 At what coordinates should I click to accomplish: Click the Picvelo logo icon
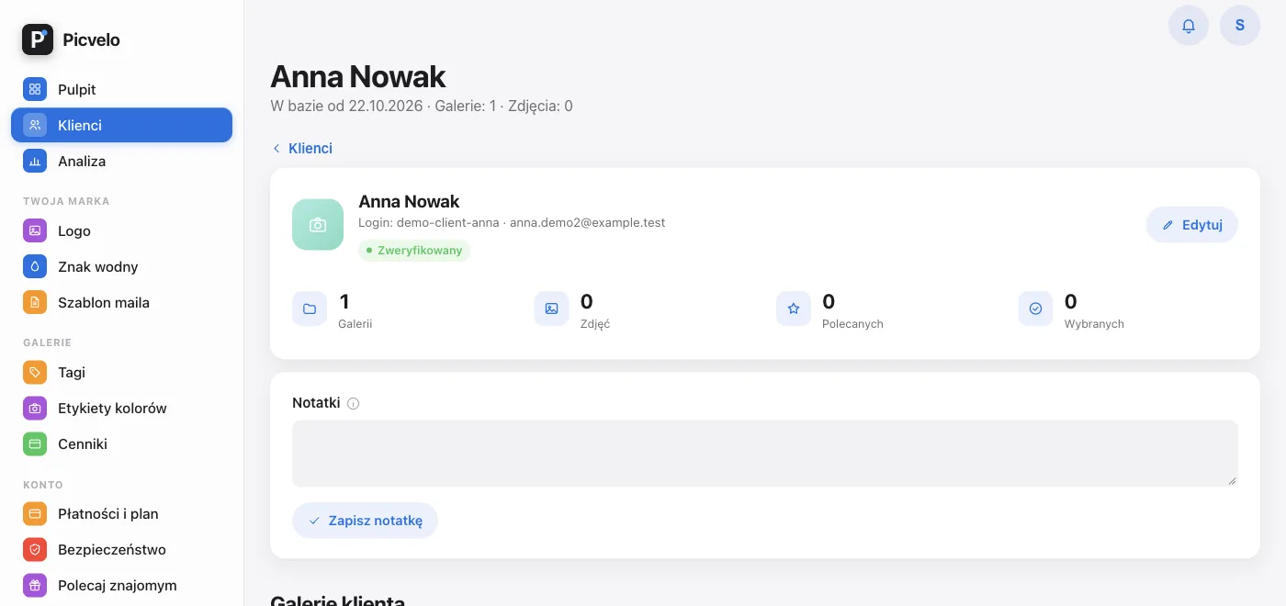tap(38, 39)
